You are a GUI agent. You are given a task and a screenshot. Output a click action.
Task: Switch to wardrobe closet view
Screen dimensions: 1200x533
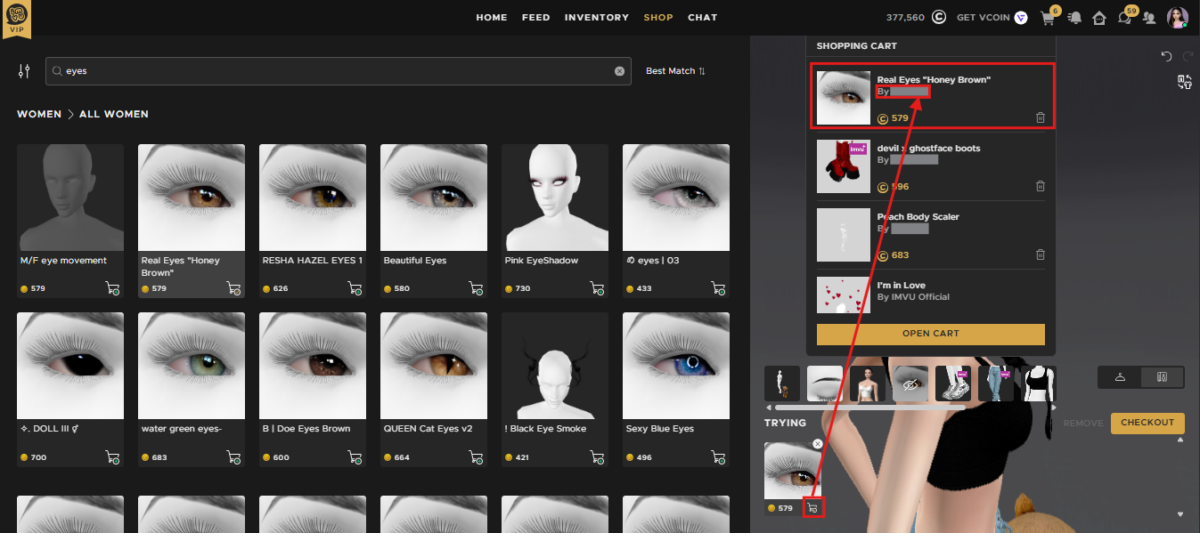[x=1162, y=377]
